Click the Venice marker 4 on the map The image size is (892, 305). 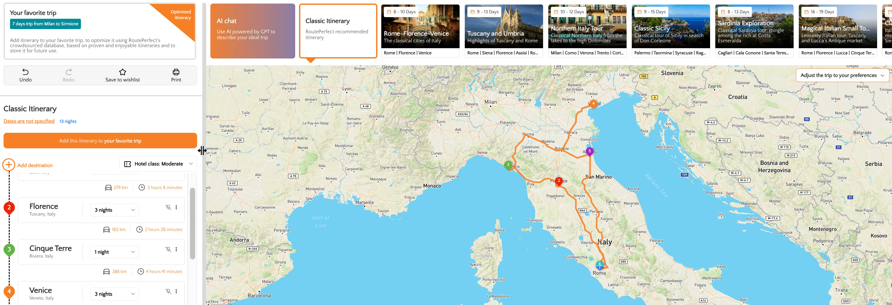pyautogui.click(x=594, y=103)
